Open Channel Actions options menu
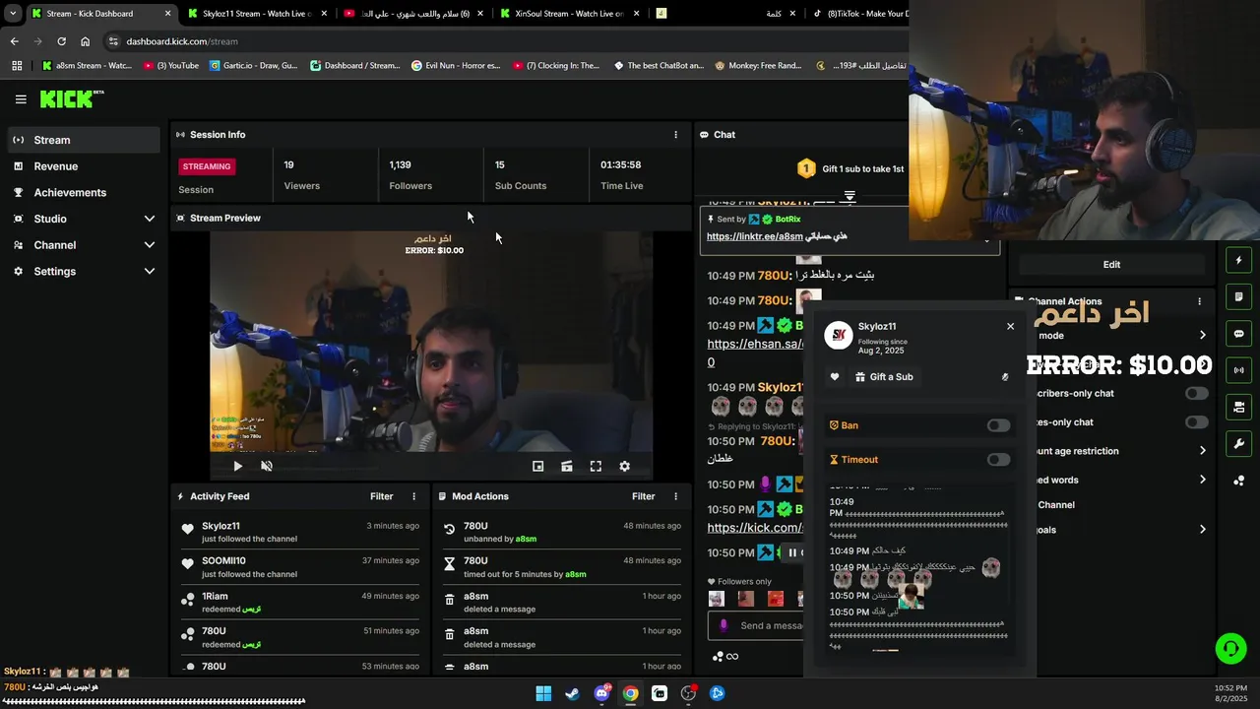Image resolution: width=1260 pixels, height=709 pixels. pos(1199,301)
